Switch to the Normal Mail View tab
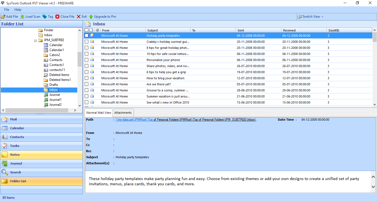377x201 pixels. click(x=99, y=113)
